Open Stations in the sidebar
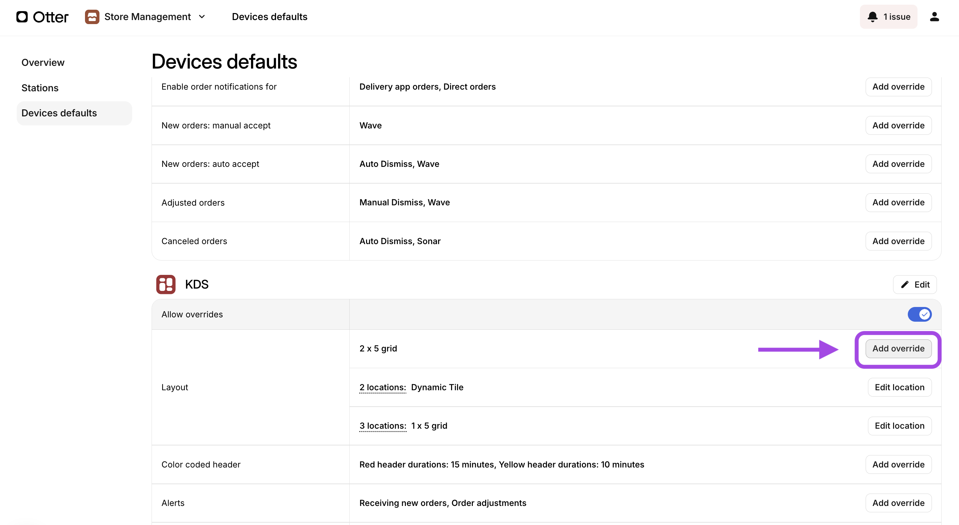The image size is (959, 525). [40, 88]
